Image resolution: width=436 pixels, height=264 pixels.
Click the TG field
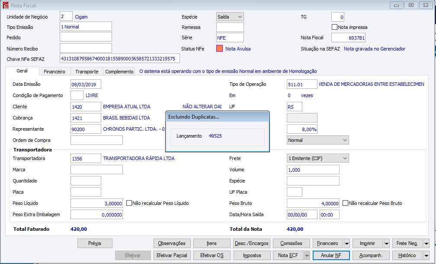(x=337, y=17)
